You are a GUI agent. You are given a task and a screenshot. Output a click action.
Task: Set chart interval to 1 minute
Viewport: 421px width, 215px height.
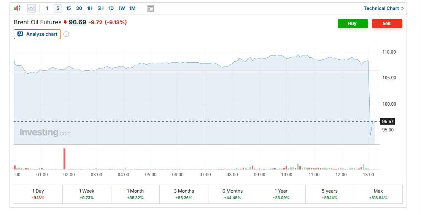coord(47,8)
